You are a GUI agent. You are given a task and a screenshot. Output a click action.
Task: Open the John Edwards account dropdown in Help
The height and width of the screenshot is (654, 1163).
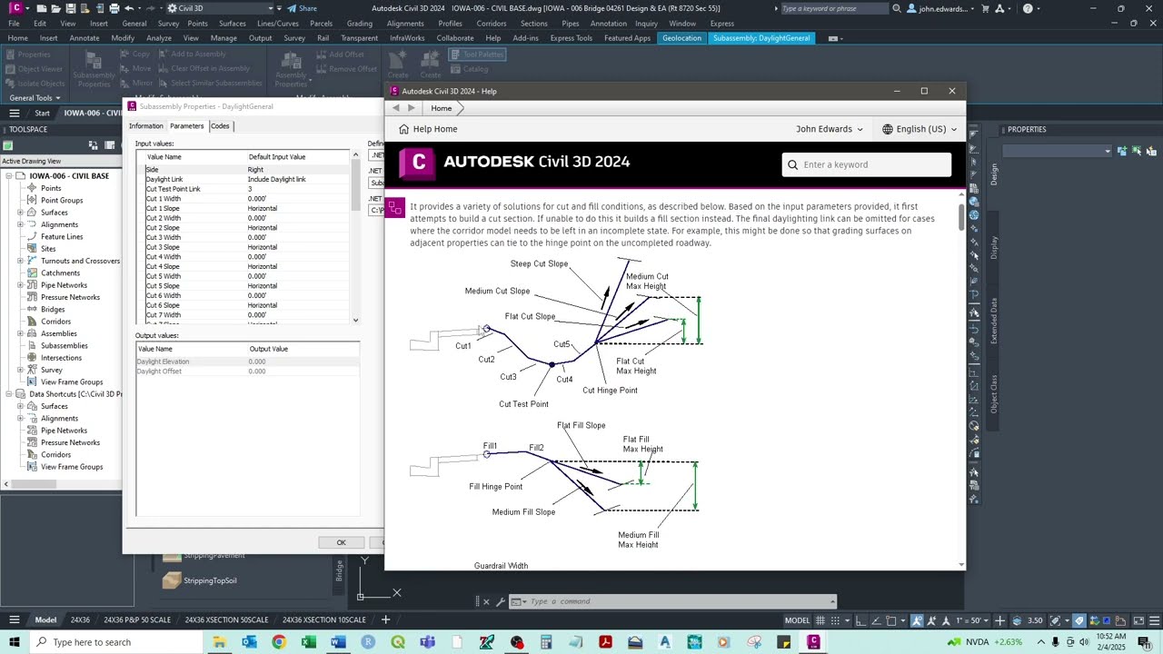829,129
